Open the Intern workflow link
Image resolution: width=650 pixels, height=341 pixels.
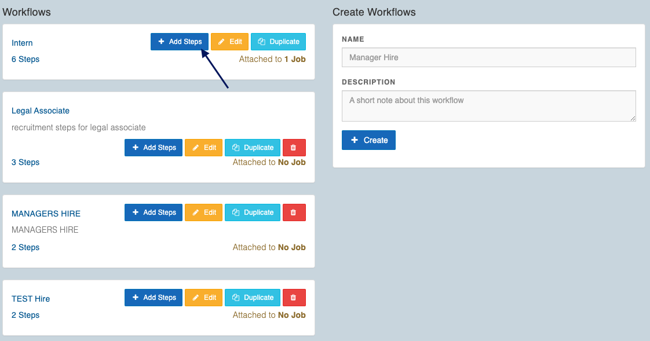point(22,43)
